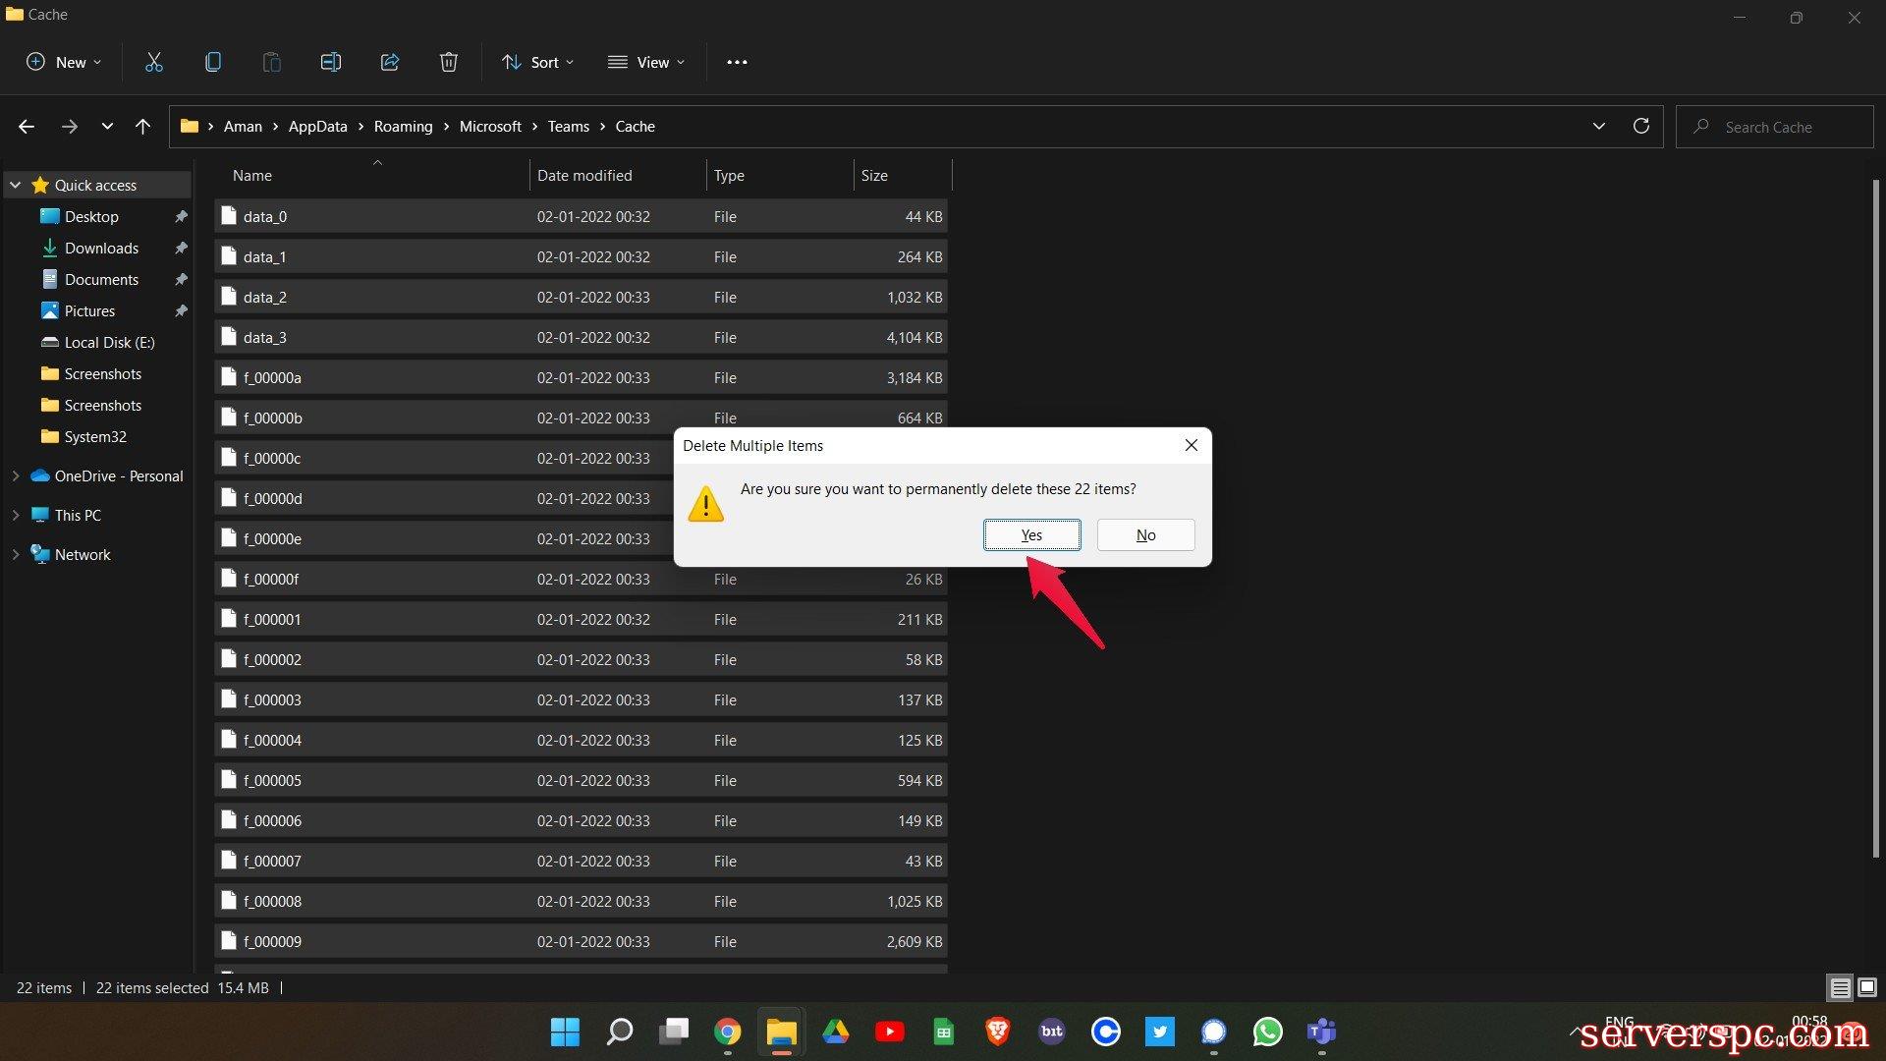Open the Sort dropdown menu
1886x1061 pixels.
pos(537,62)
